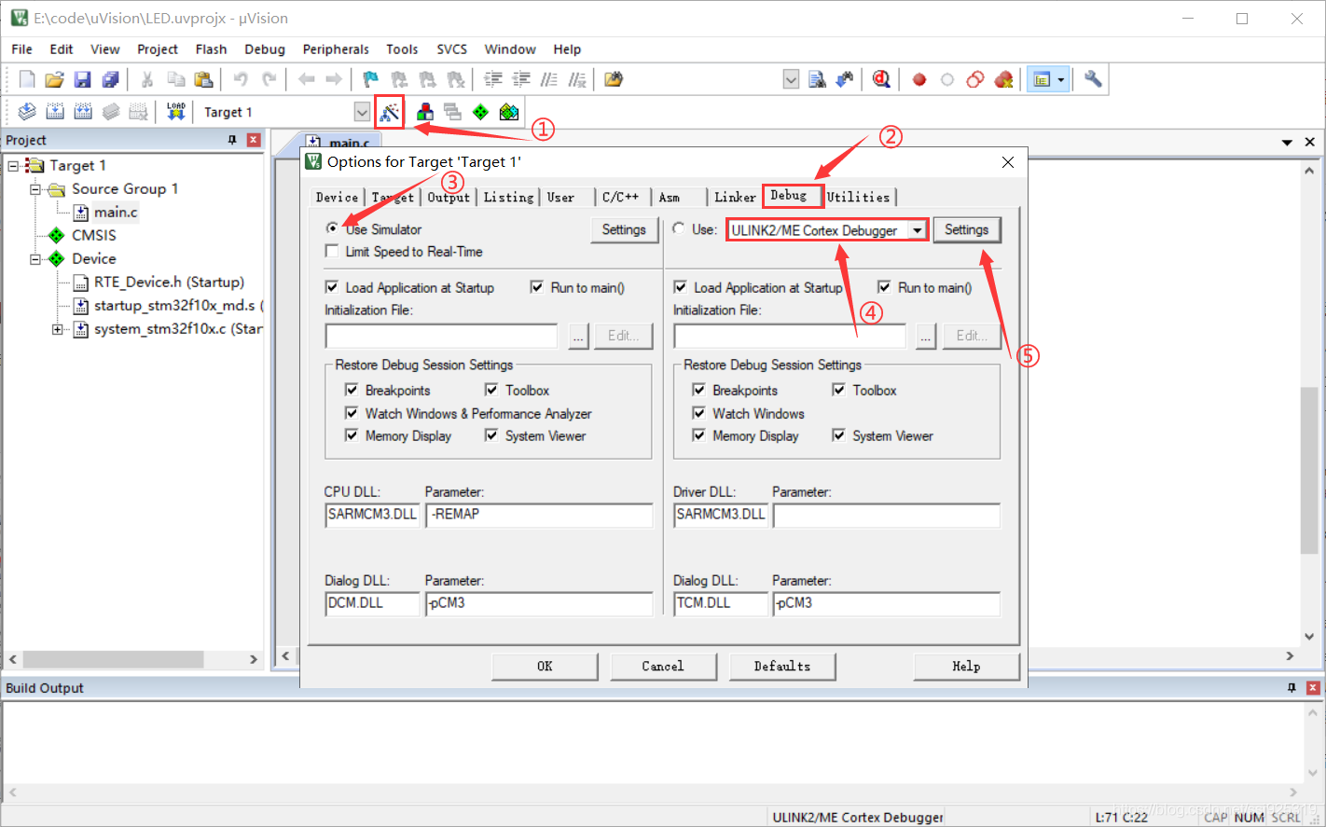The image size is (1326, 827).
Task: Click the Kill all breakpoints icon
Action: click(x=1003, y=79)
